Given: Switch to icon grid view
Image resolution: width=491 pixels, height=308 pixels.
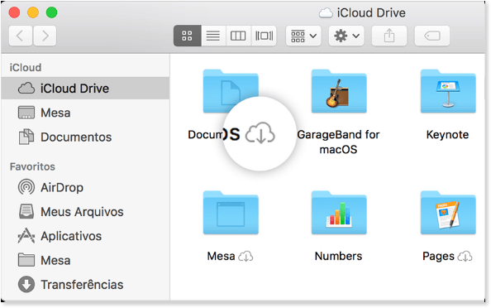Looking at the screenshot, I should [x=188, y=36].
